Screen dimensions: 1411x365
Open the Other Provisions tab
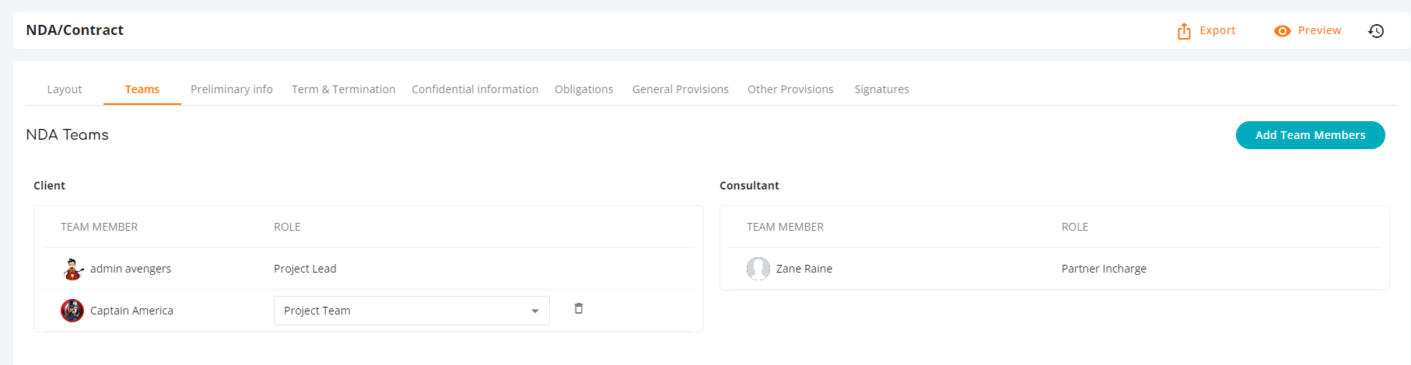pyautogui.click(x=790, y=89)
